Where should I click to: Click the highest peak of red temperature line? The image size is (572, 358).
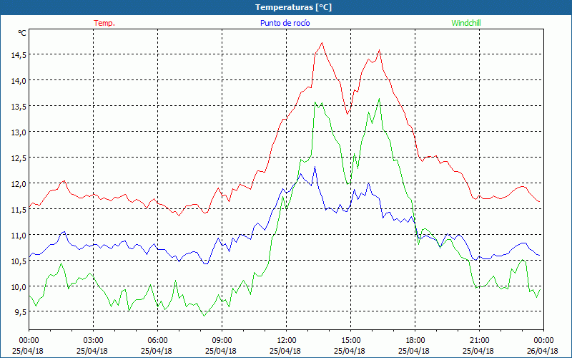[x=322, y=43]
